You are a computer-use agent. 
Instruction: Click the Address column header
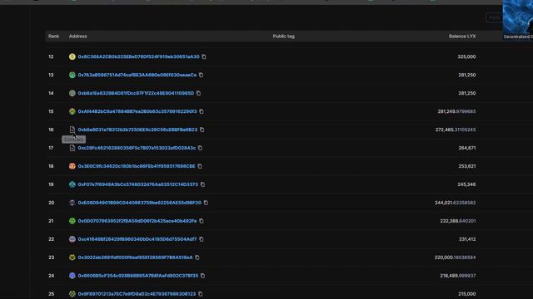pyautogui.click(x=77, y=37)
